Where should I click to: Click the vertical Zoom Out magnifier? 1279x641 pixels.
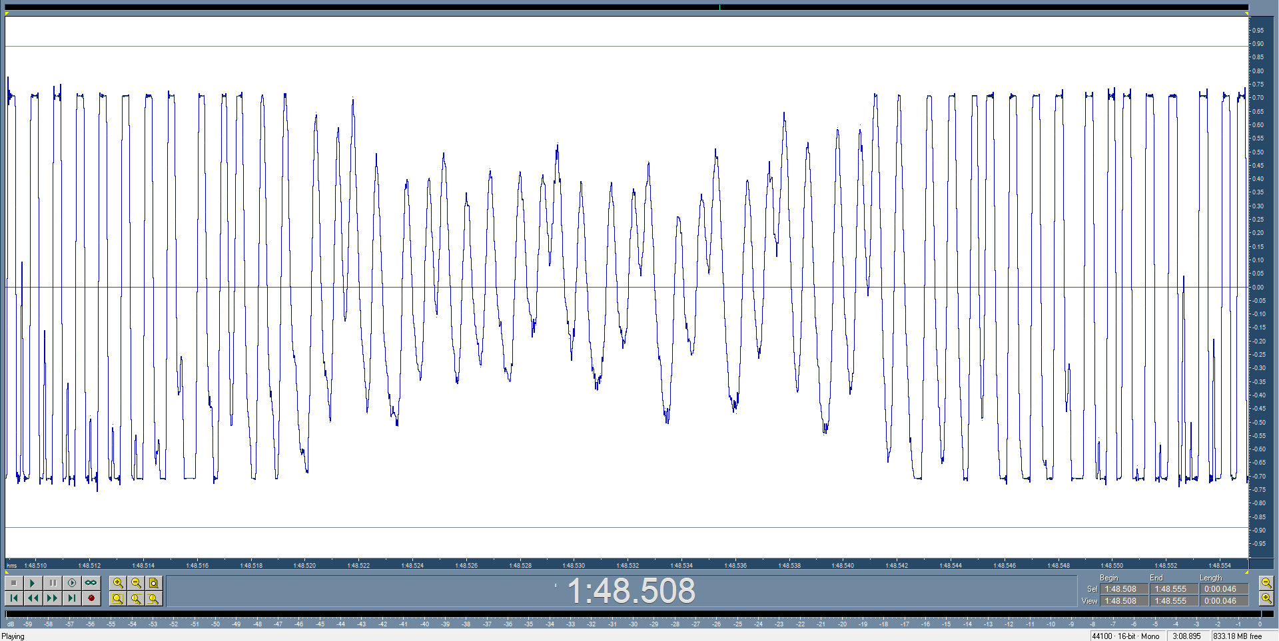(1265, 582)
